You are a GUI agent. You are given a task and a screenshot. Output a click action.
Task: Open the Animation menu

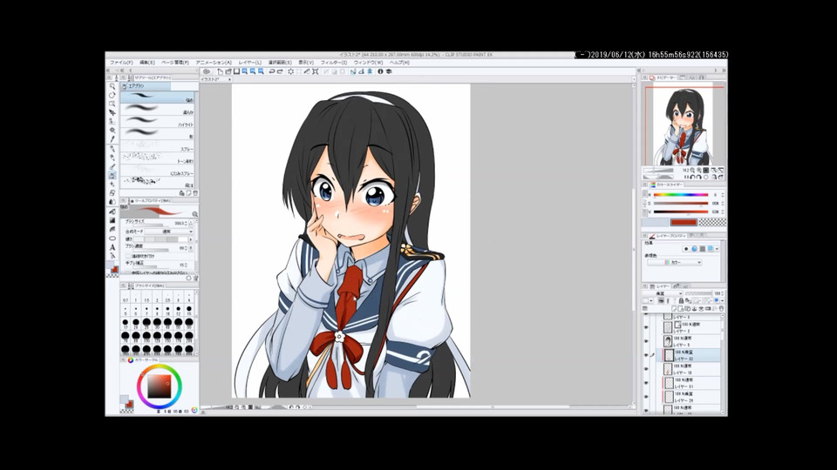click(x=214, y=63)
